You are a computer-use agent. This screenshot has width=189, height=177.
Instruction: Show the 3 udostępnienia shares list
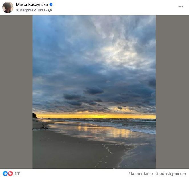(x=171, y=174)
